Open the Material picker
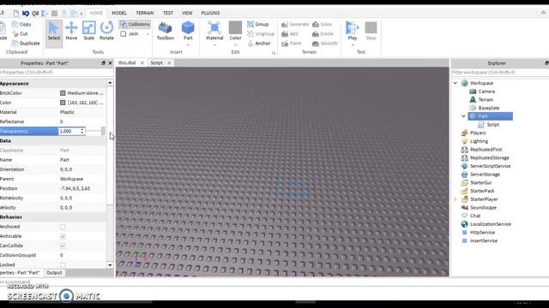The image size is (549, 308). point(214,31)
